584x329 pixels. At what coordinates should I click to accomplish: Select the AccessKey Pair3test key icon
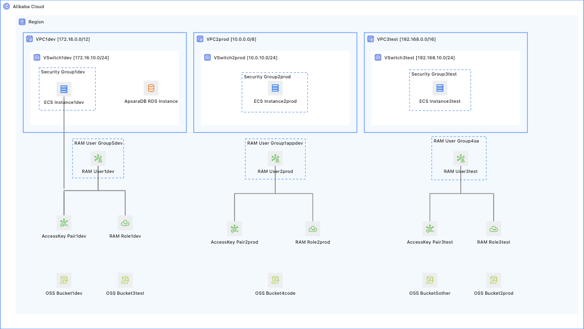pos(430,228)
